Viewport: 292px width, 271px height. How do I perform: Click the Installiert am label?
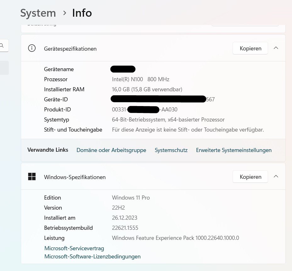[59, 218]
